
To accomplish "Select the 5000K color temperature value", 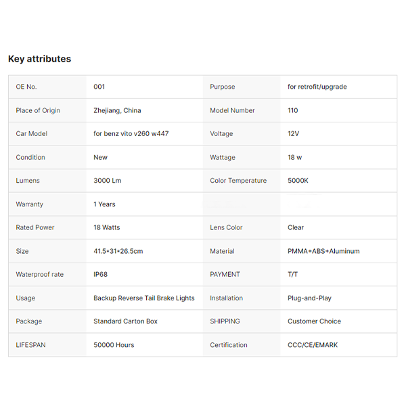I will tap(297, 181).
